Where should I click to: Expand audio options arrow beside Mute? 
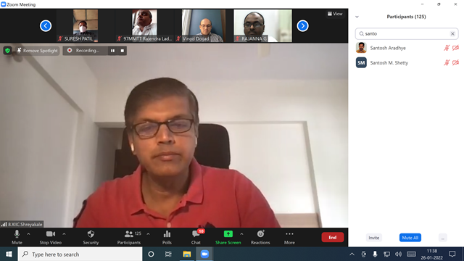point(28,234)
